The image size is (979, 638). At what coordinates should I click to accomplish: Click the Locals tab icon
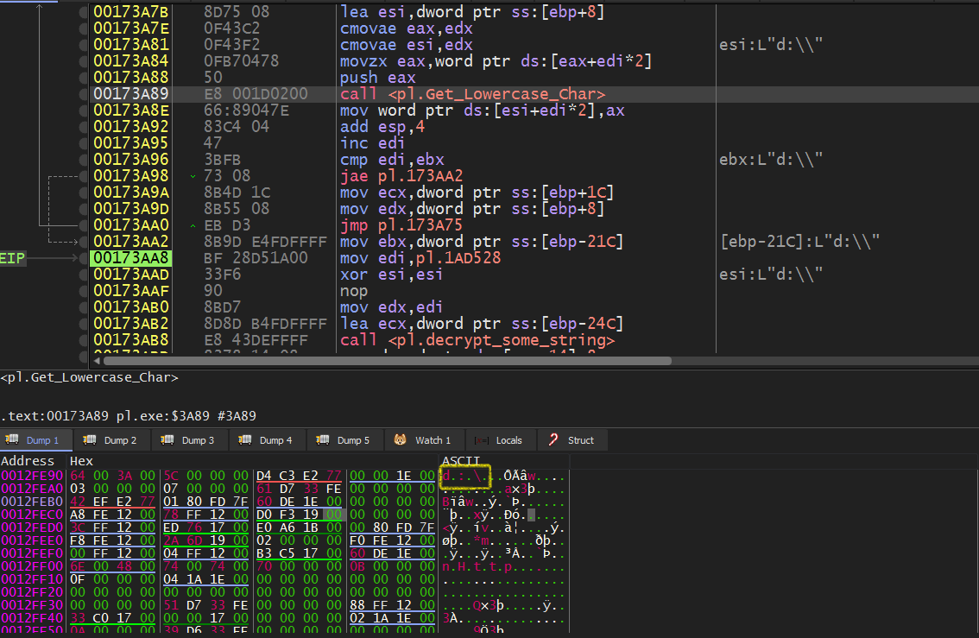point(482,440)
